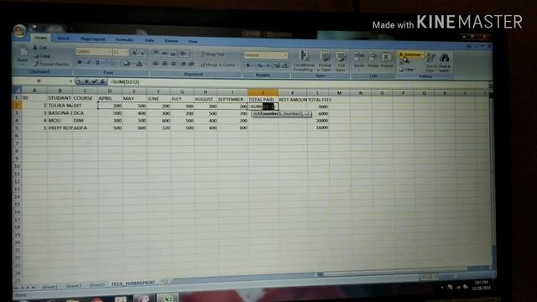
Task: Click the Cancel formula X button
Action: coord(86,81)
